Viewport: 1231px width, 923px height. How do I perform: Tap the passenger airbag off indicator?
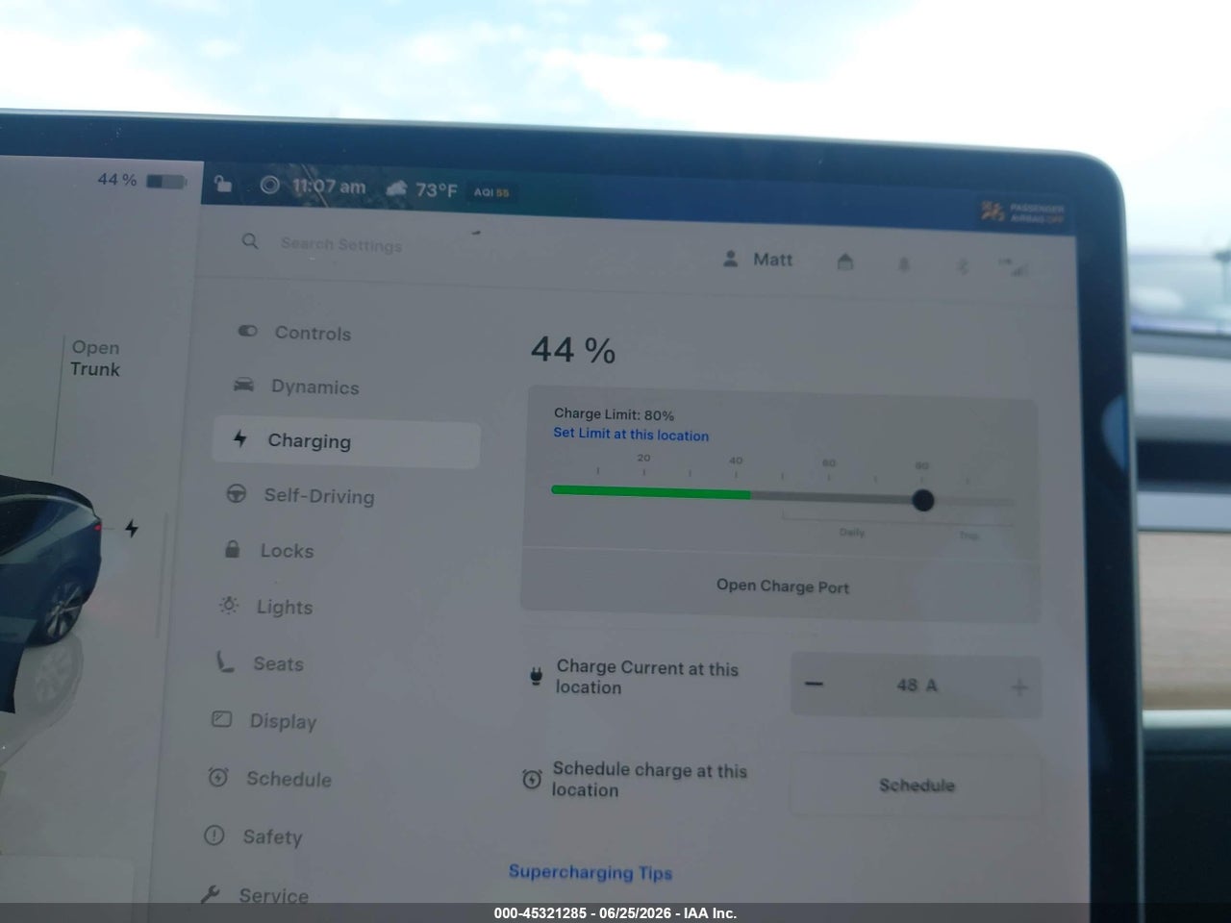pos(1022,212)
